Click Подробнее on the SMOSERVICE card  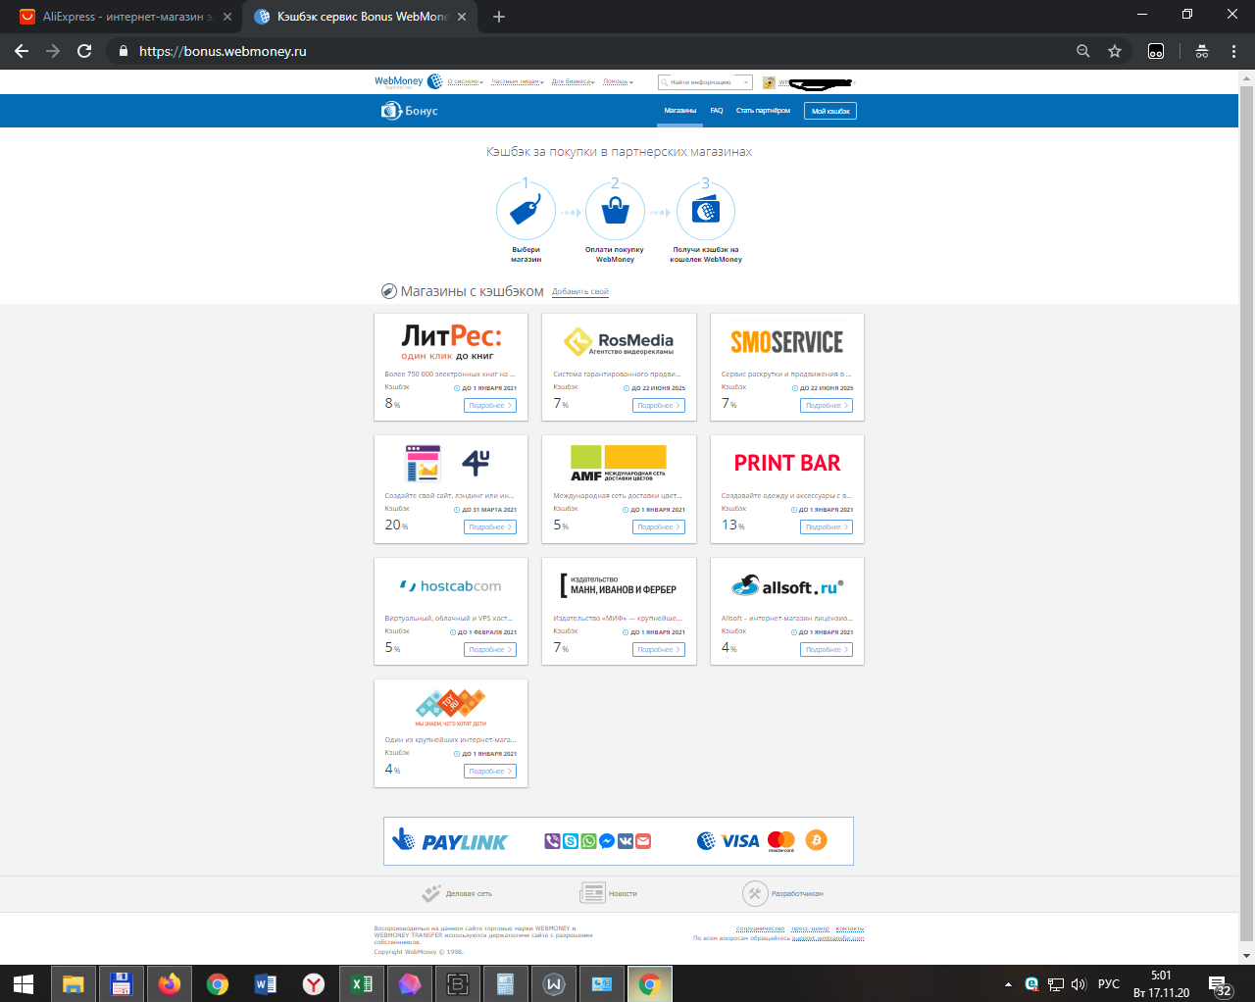(x=827, y=405)
